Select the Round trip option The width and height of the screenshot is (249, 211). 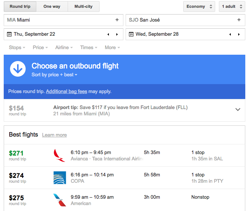[x=20, y=7]
